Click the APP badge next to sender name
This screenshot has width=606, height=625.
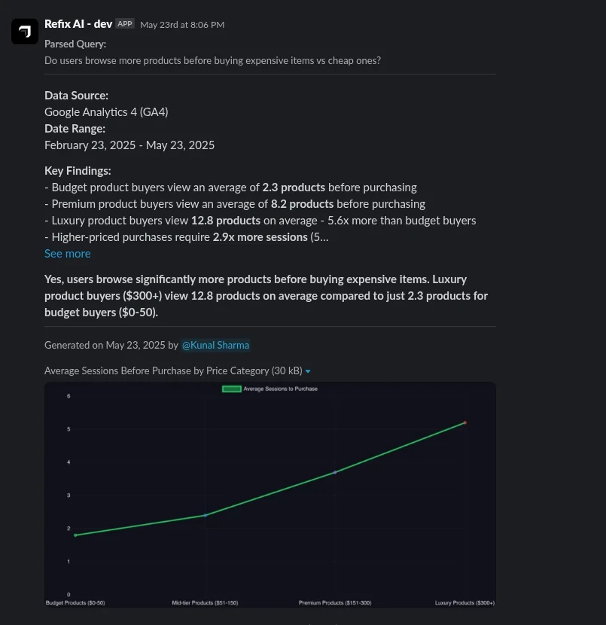point(125,24)
